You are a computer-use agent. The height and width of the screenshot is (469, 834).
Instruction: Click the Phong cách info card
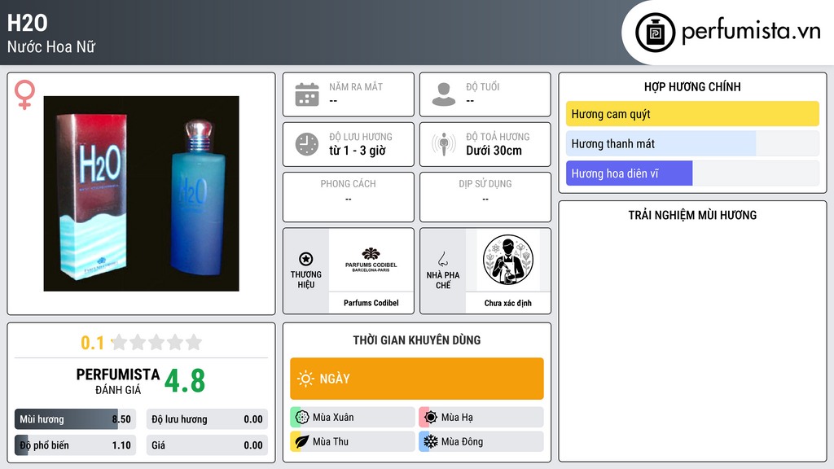[349, 197]
